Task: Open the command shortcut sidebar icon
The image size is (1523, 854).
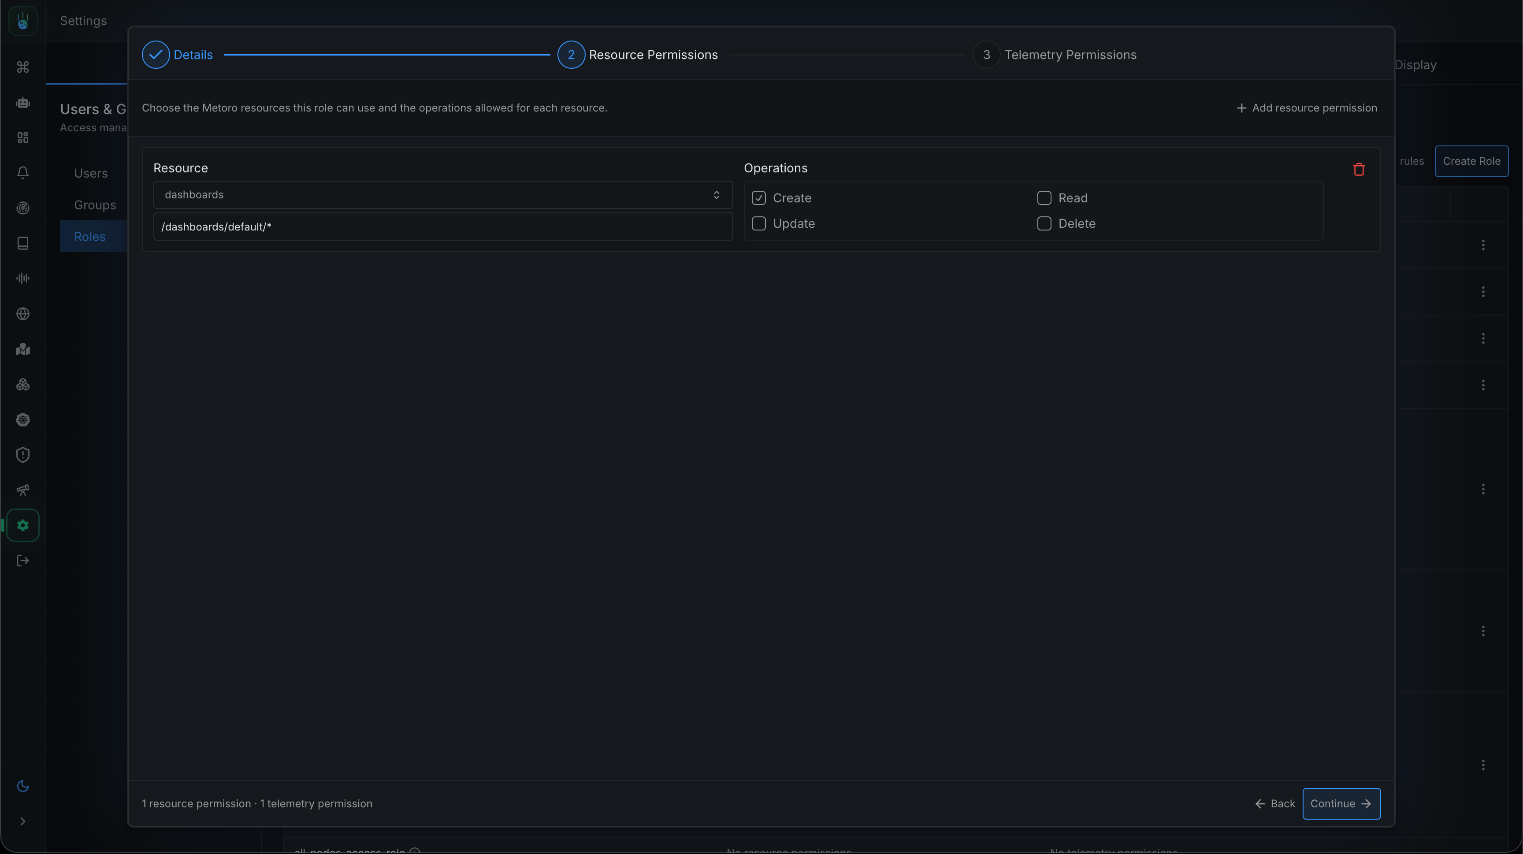Action: coord(22,67)
